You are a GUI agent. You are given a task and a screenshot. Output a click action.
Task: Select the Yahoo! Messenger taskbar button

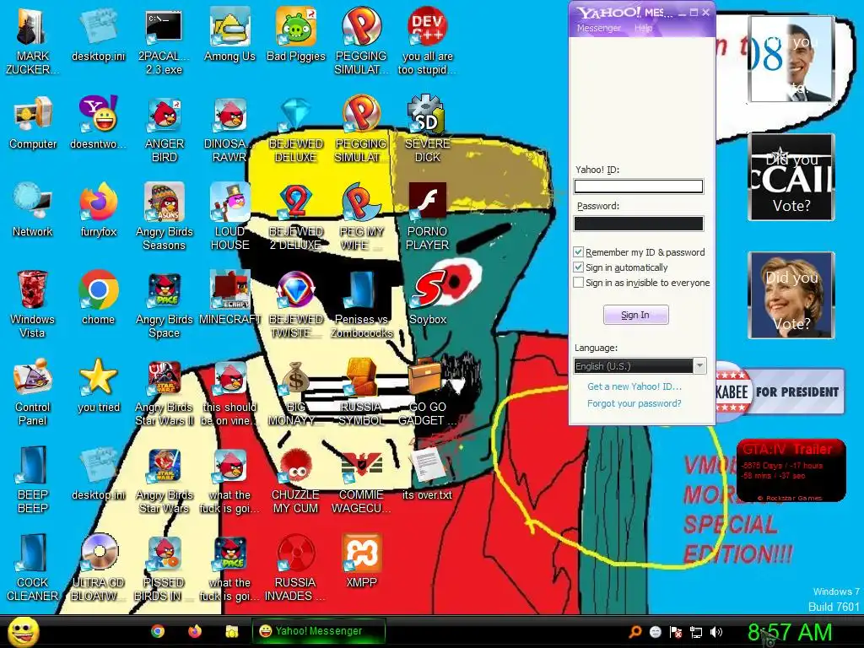click(318, 631)
